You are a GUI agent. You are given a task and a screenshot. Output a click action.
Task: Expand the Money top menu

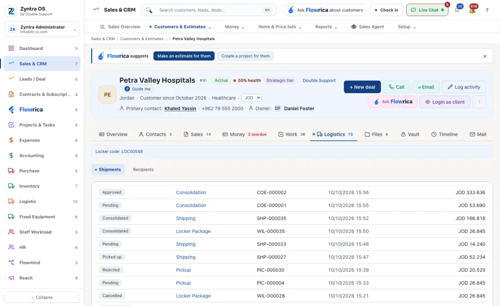[234, 27]
